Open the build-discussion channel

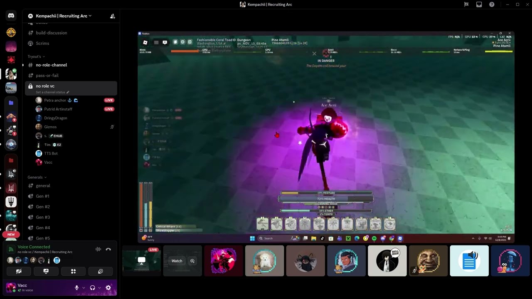tap(71, 33)
